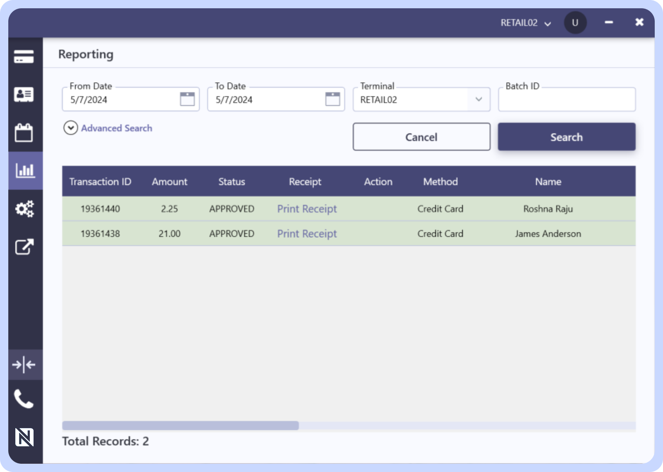Click the Cancel button
This screenshot has width=663, height=472.
(421, 137)
